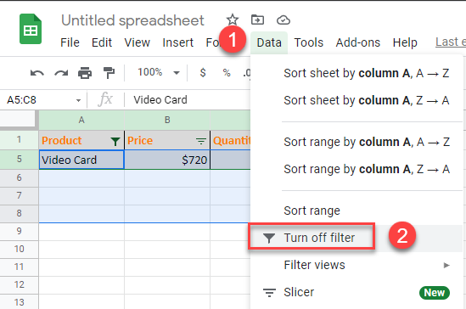Viewport: 466px width, 309px height.
Task: Expand the name box dropdown arrow
Action: [x=78, y=100]
